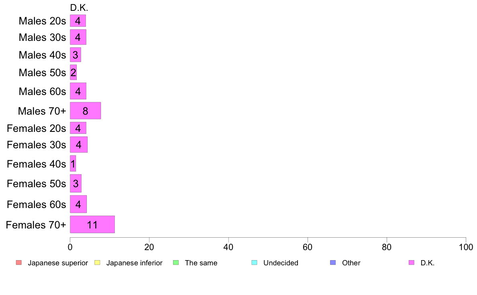
Task: Click the Females 50s row label
Action: coord(36,184)
